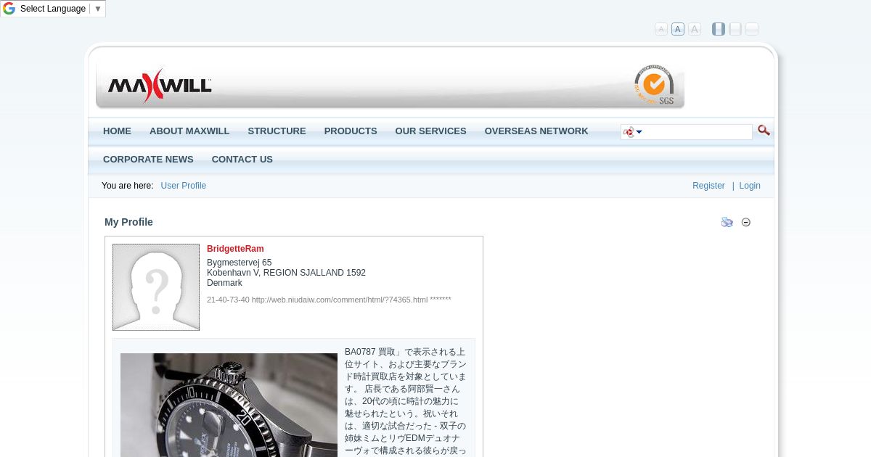
Task: Open the OVERSEAS NETWORK menu
Action: tap(536, 131)
